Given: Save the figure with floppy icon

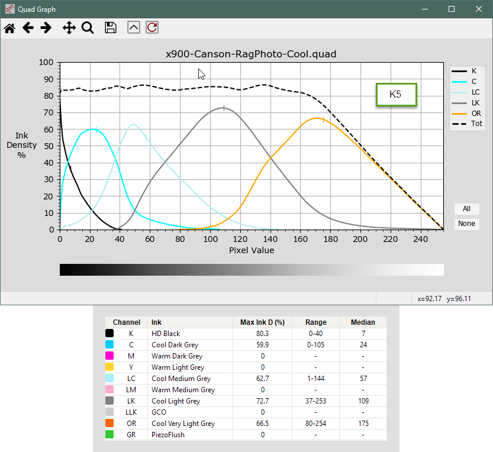Looking at the screenshot, I should pyautogui.click(x=110, y=28).
